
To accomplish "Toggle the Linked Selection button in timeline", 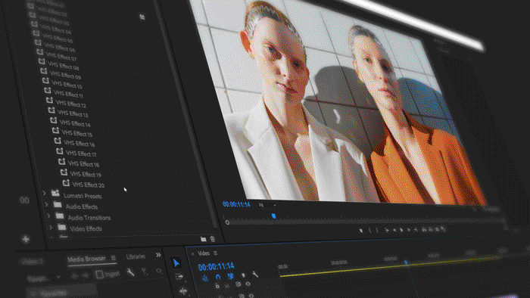I will click(x=230, y=276).
